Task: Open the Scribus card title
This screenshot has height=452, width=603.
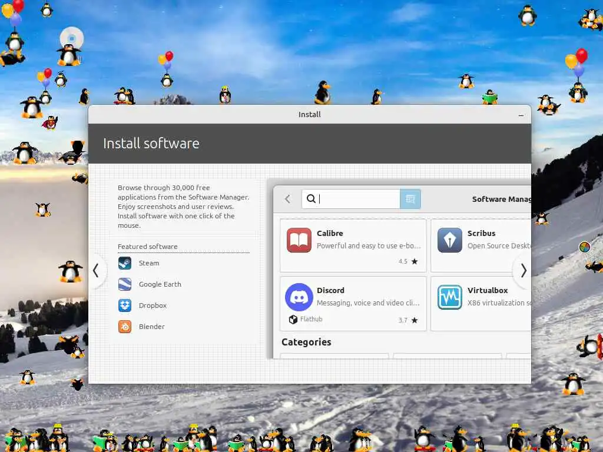Action: pos(481,233)
